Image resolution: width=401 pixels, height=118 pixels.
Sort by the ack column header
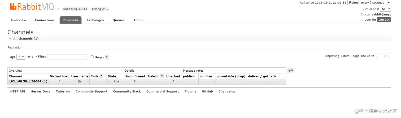[x=273, y=76]
